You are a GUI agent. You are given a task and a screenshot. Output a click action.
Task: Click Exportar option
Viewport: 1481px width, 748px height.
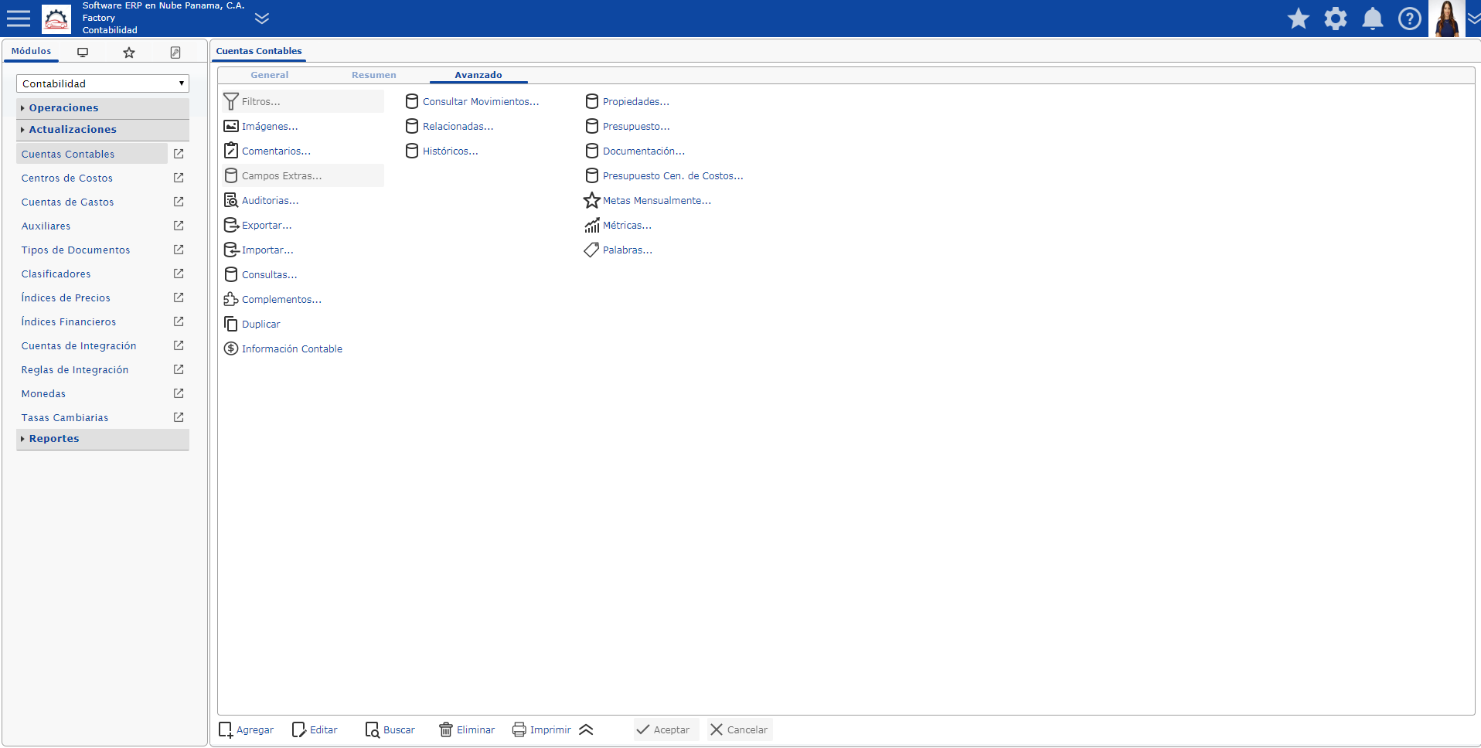click(x=257, y=225)
